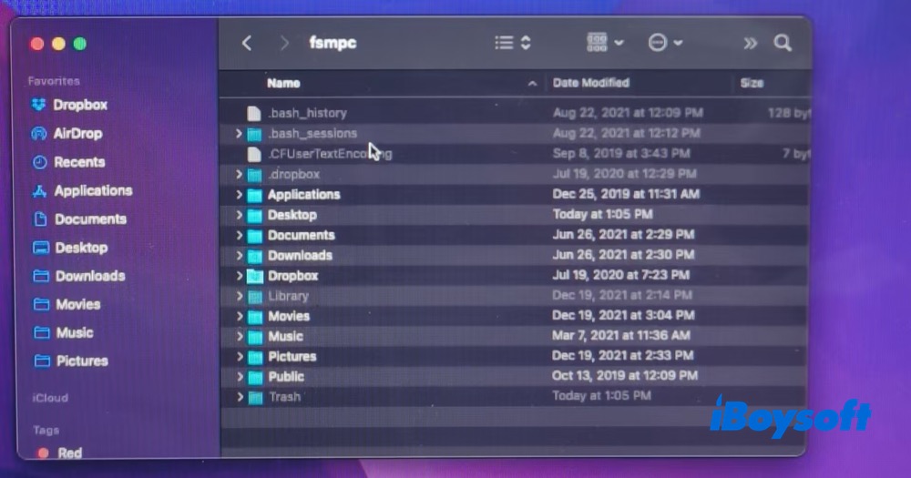Screen dimensions: 911x478
Task: Click the Dropbox folder icon in list
Action: [x=254, y=277]
